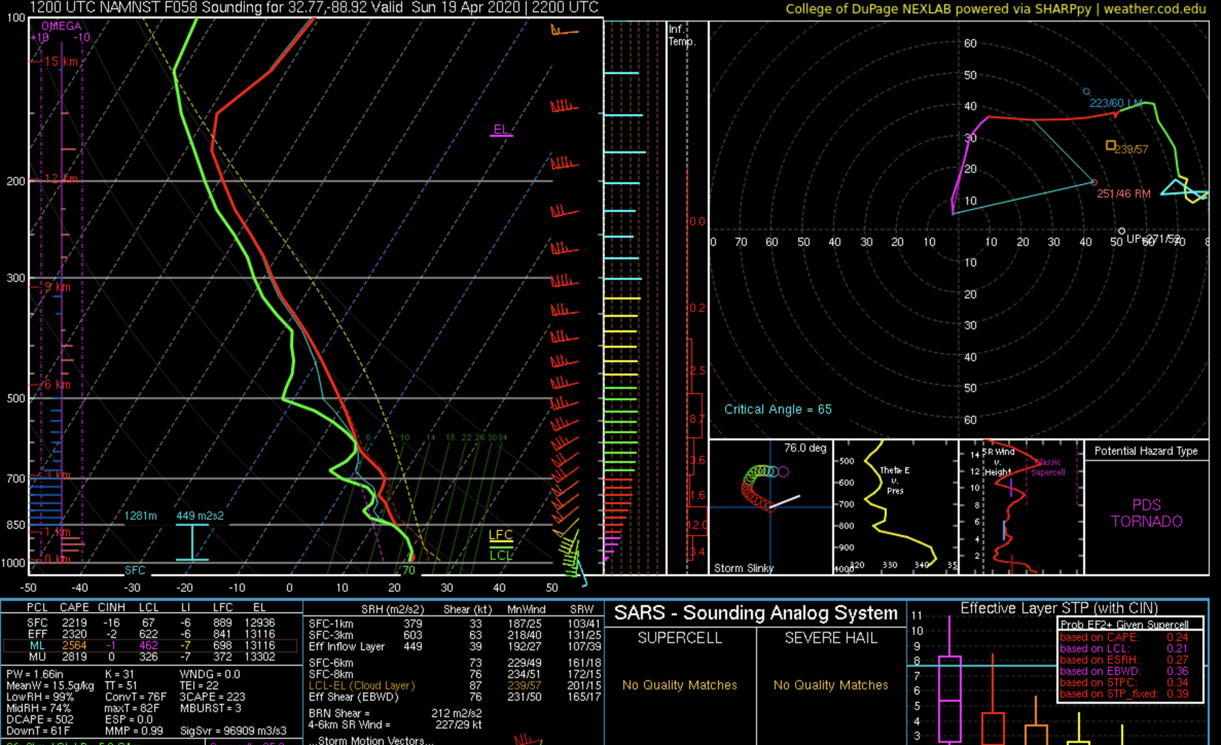Click the right-mover 251/46 RM hodograph marker
This screenshot has width=1221, height=745.
pos(1094,182)
